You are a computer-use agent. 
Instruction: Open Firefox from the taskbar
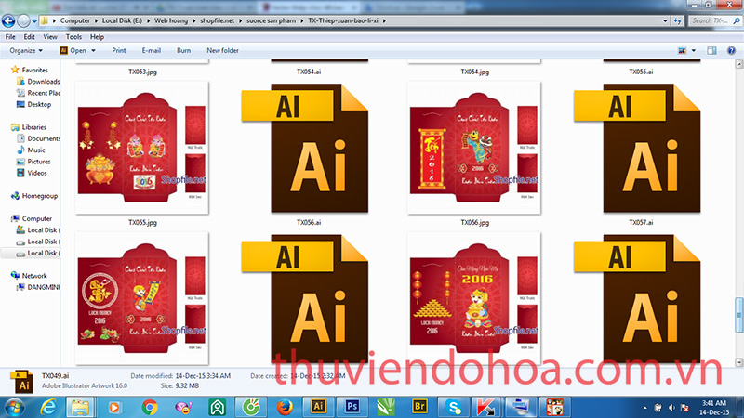285,407
